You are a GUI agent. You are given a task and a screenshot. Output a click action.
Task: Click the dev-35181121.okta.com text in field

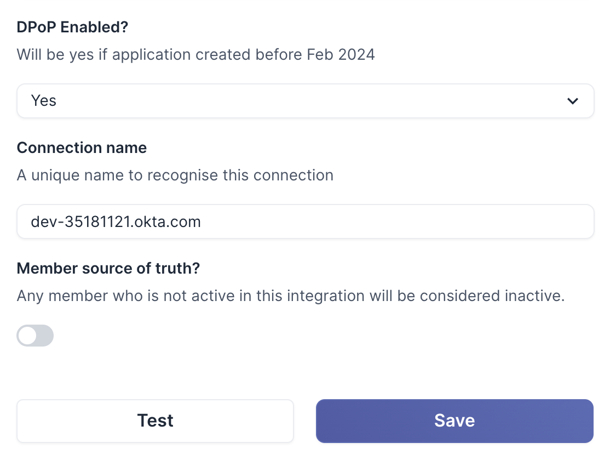(x=116, y=222)
